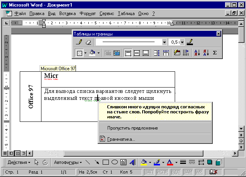The height and width of the screenshot is (177, 246).
Task: Choose the Select Objects arrow tool
Action: (36, 163)
